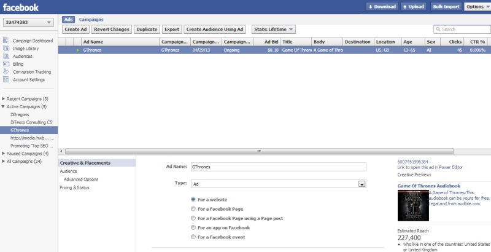Click the Bulk Import button
491x252 pixels.
446,7
